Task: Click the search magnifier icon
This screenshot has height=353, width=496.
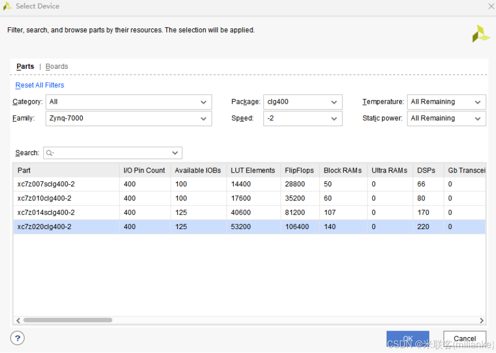Action: [x=49, y=153]
